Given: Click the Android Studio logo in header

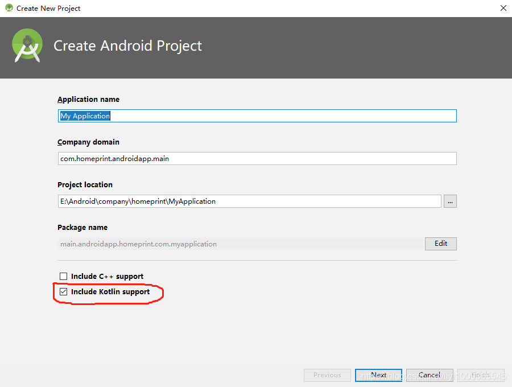Looking at the screenshot, I should click(x=27, y=46).
